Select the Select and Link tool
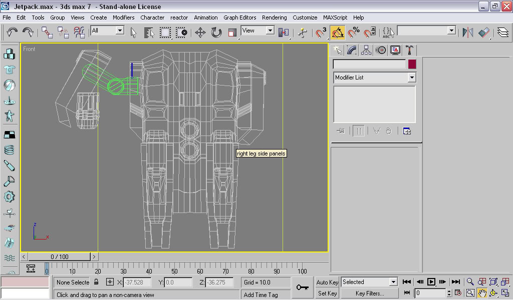 click(47, 32)
